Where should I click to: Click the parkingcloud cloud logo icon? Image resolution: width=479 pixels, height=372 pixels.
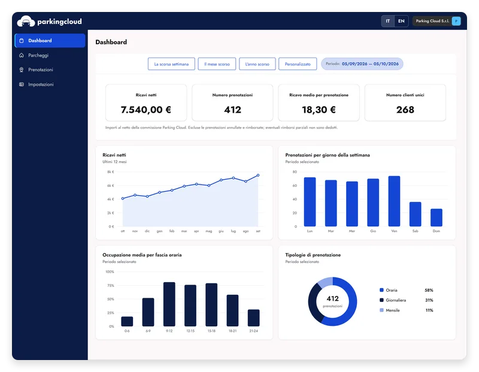pyautogui.click(x=26, y=21)
